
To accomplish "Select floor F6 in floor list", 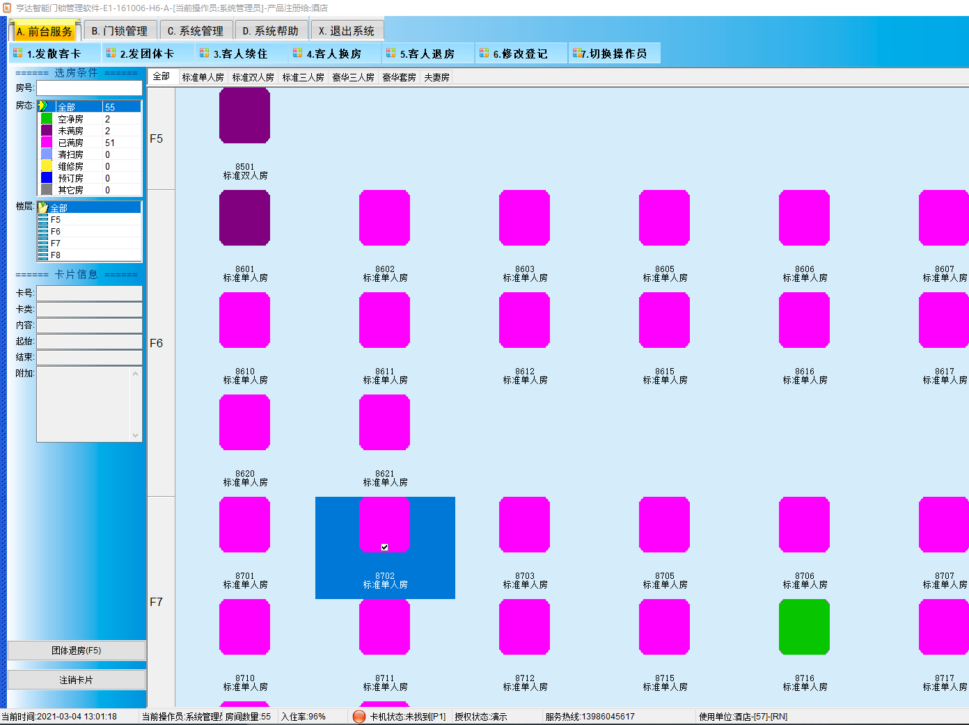I will (x=90, y=231).
